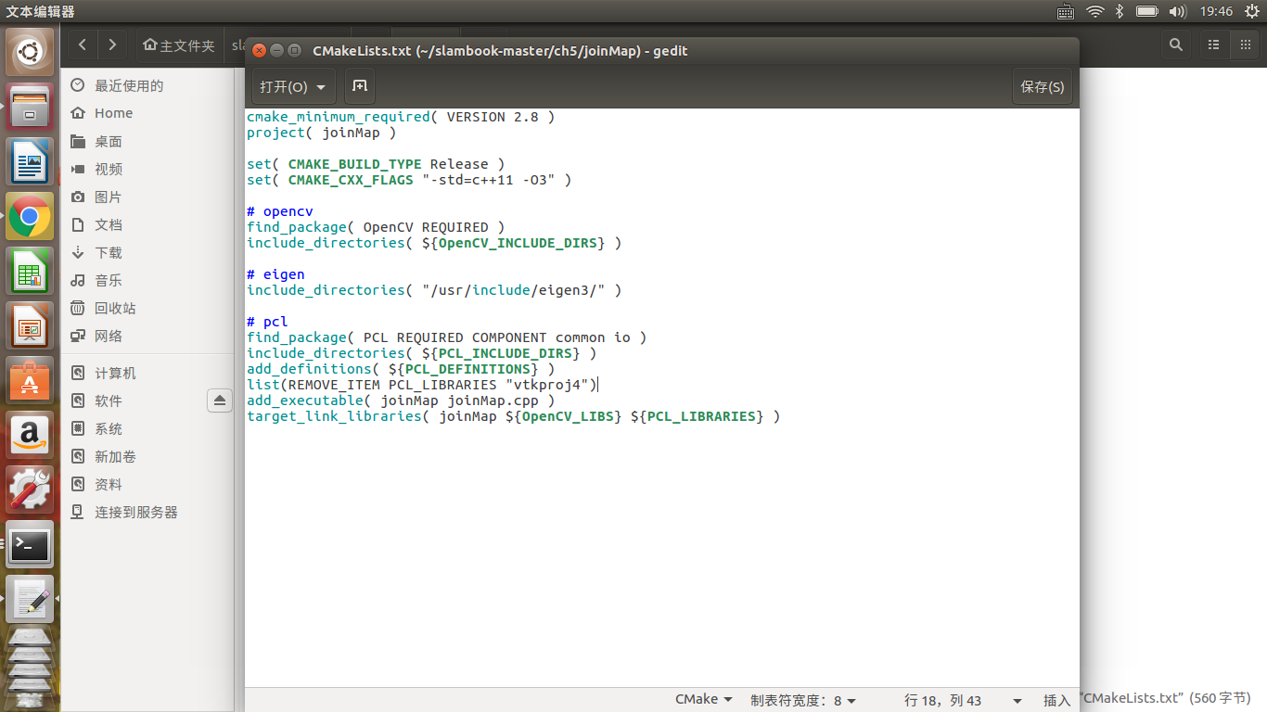The height and width of the screenshot is (712, 1267).
Task: Launch LibreOffice Calc from the launcher
Action: 30,272
